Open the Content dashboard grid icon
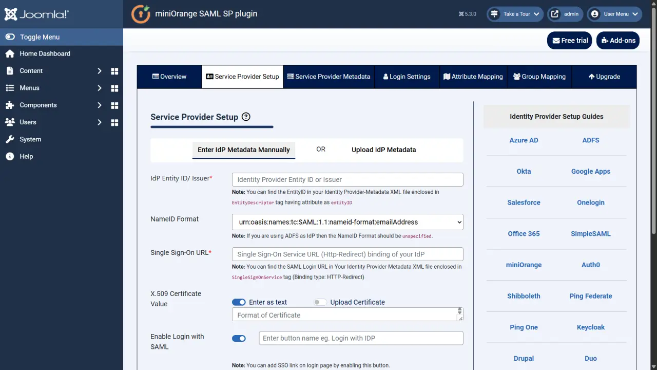Screen dimensions: 657x370 click(114, 71)
